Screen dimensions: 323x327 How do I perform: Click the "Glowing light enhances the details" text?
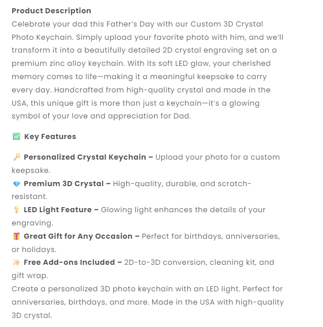(183, 210)
